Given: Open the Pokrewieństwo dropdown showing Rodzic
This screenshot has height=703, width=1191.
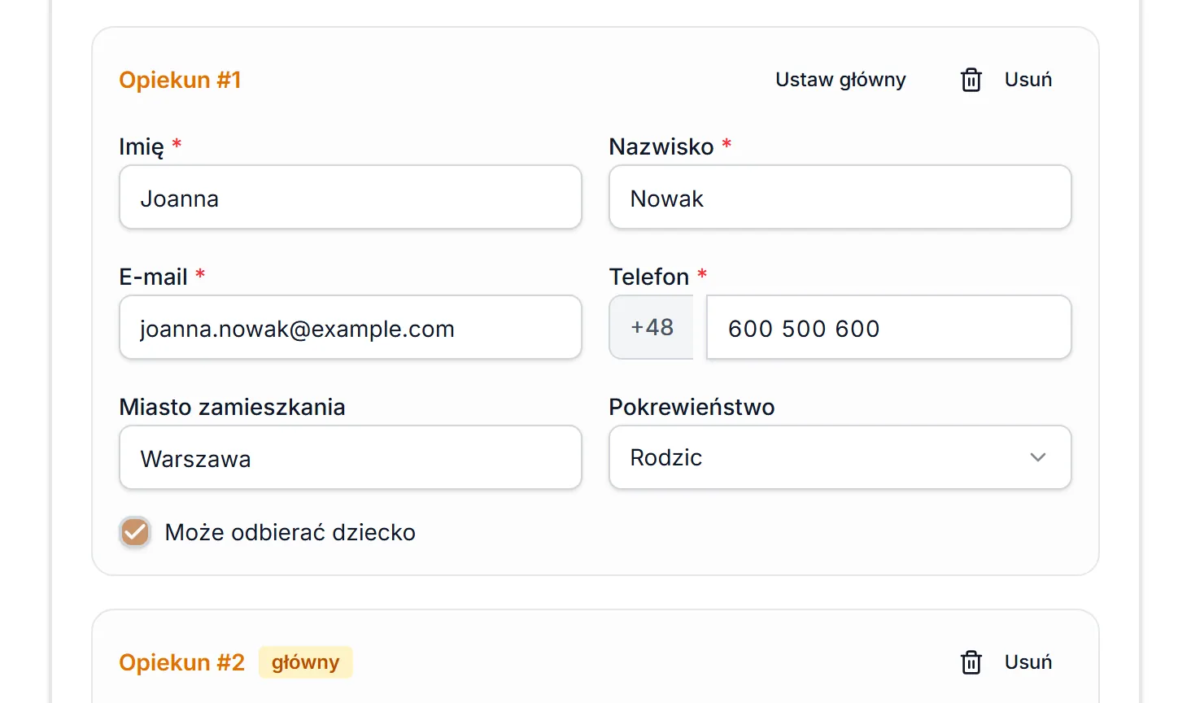Looking at the screenshot, I should (840, 457).
